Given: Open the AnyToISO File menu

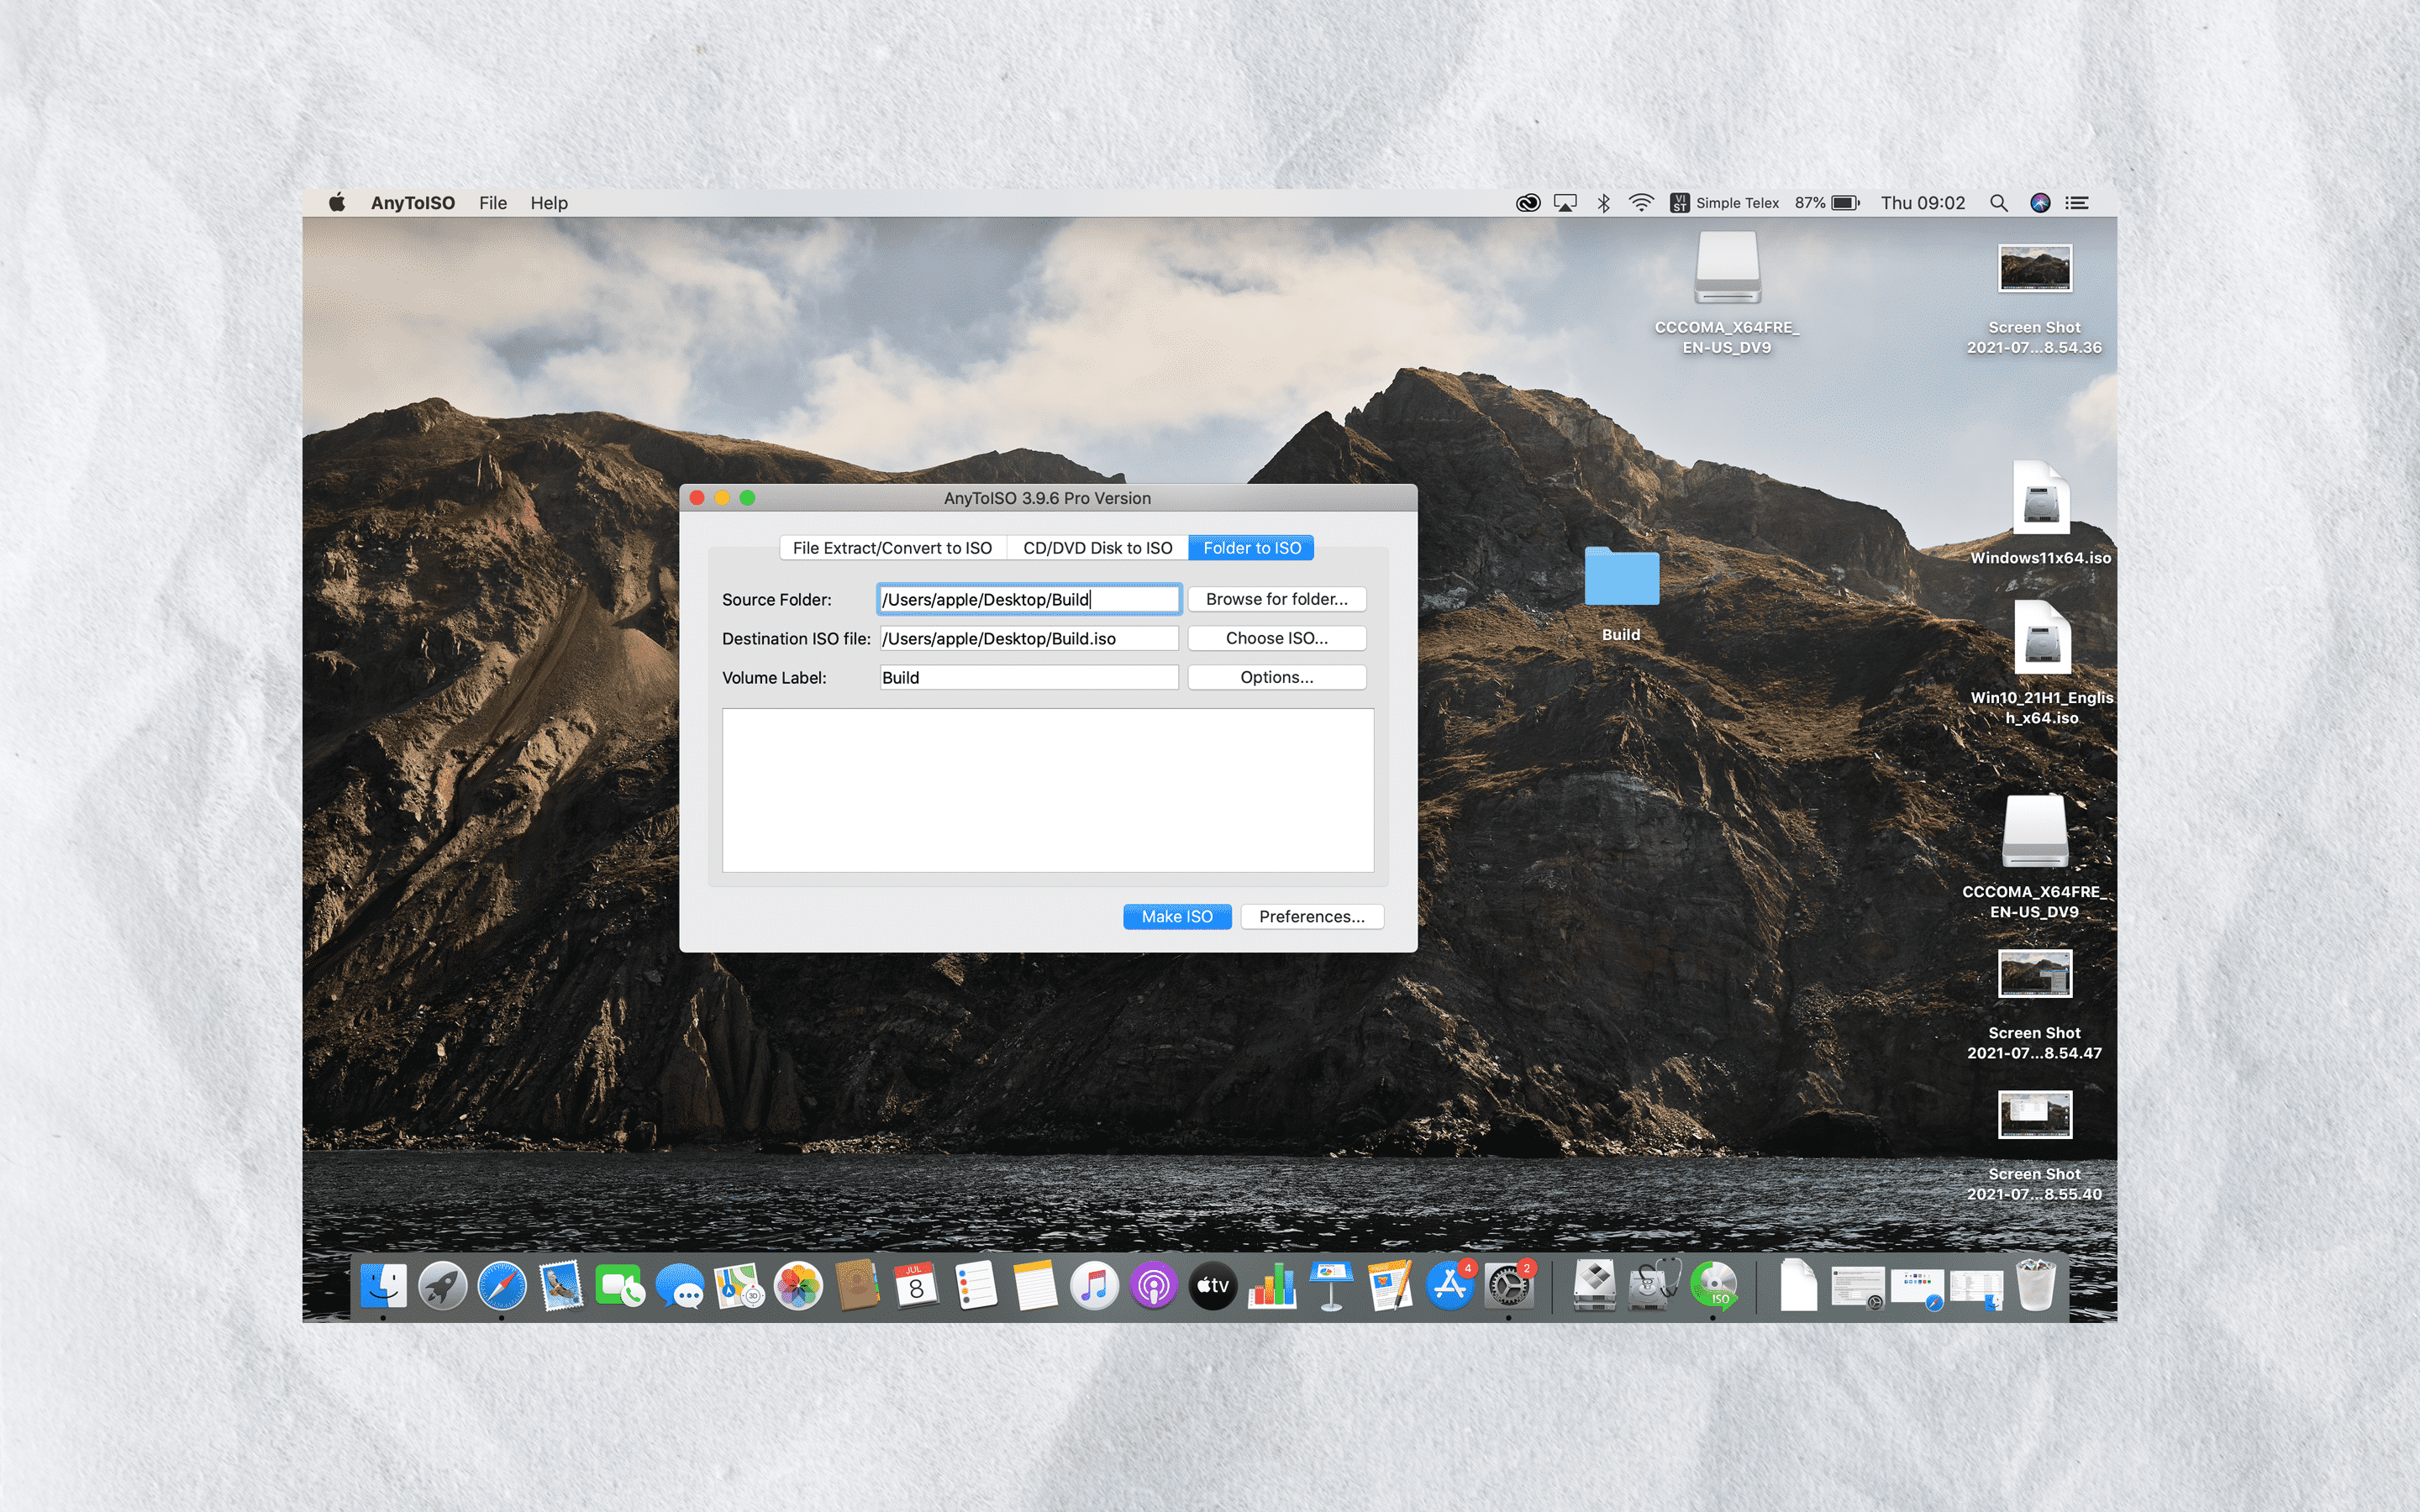Looking at the screenshot, I should coord(492,202).
